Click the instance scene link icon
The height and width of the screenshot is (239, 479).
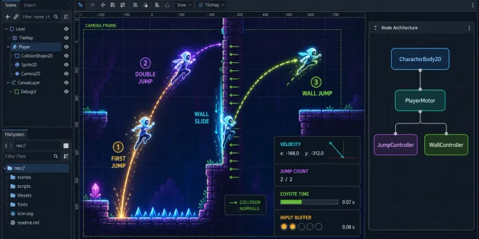tap(16, 17)
